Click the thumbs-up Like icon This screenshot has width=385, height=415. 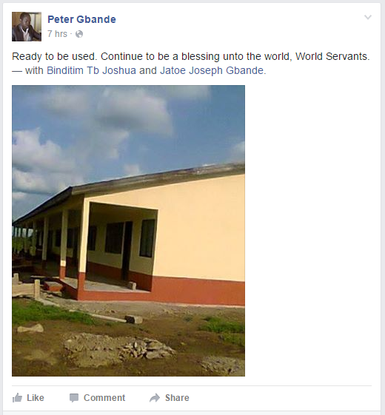[17, 398]
